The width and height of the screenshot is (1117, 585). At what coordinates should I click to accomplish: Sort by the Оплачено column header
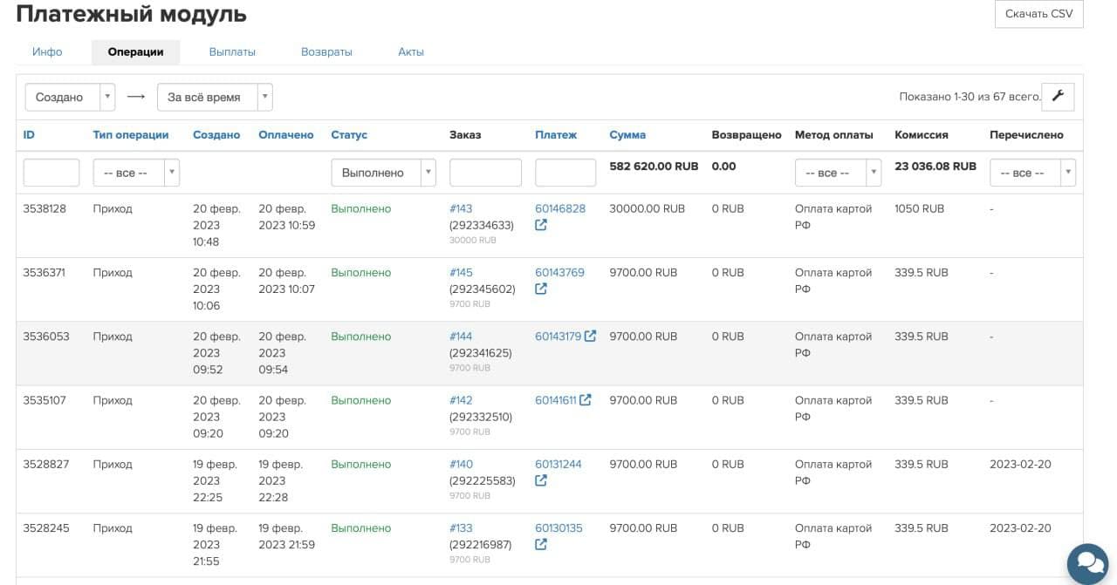pyautogui.click(x=286, y=135)
